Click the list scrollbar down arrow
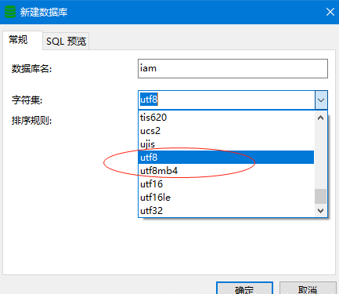Screen dimensions: 339x294 (321, 210)
